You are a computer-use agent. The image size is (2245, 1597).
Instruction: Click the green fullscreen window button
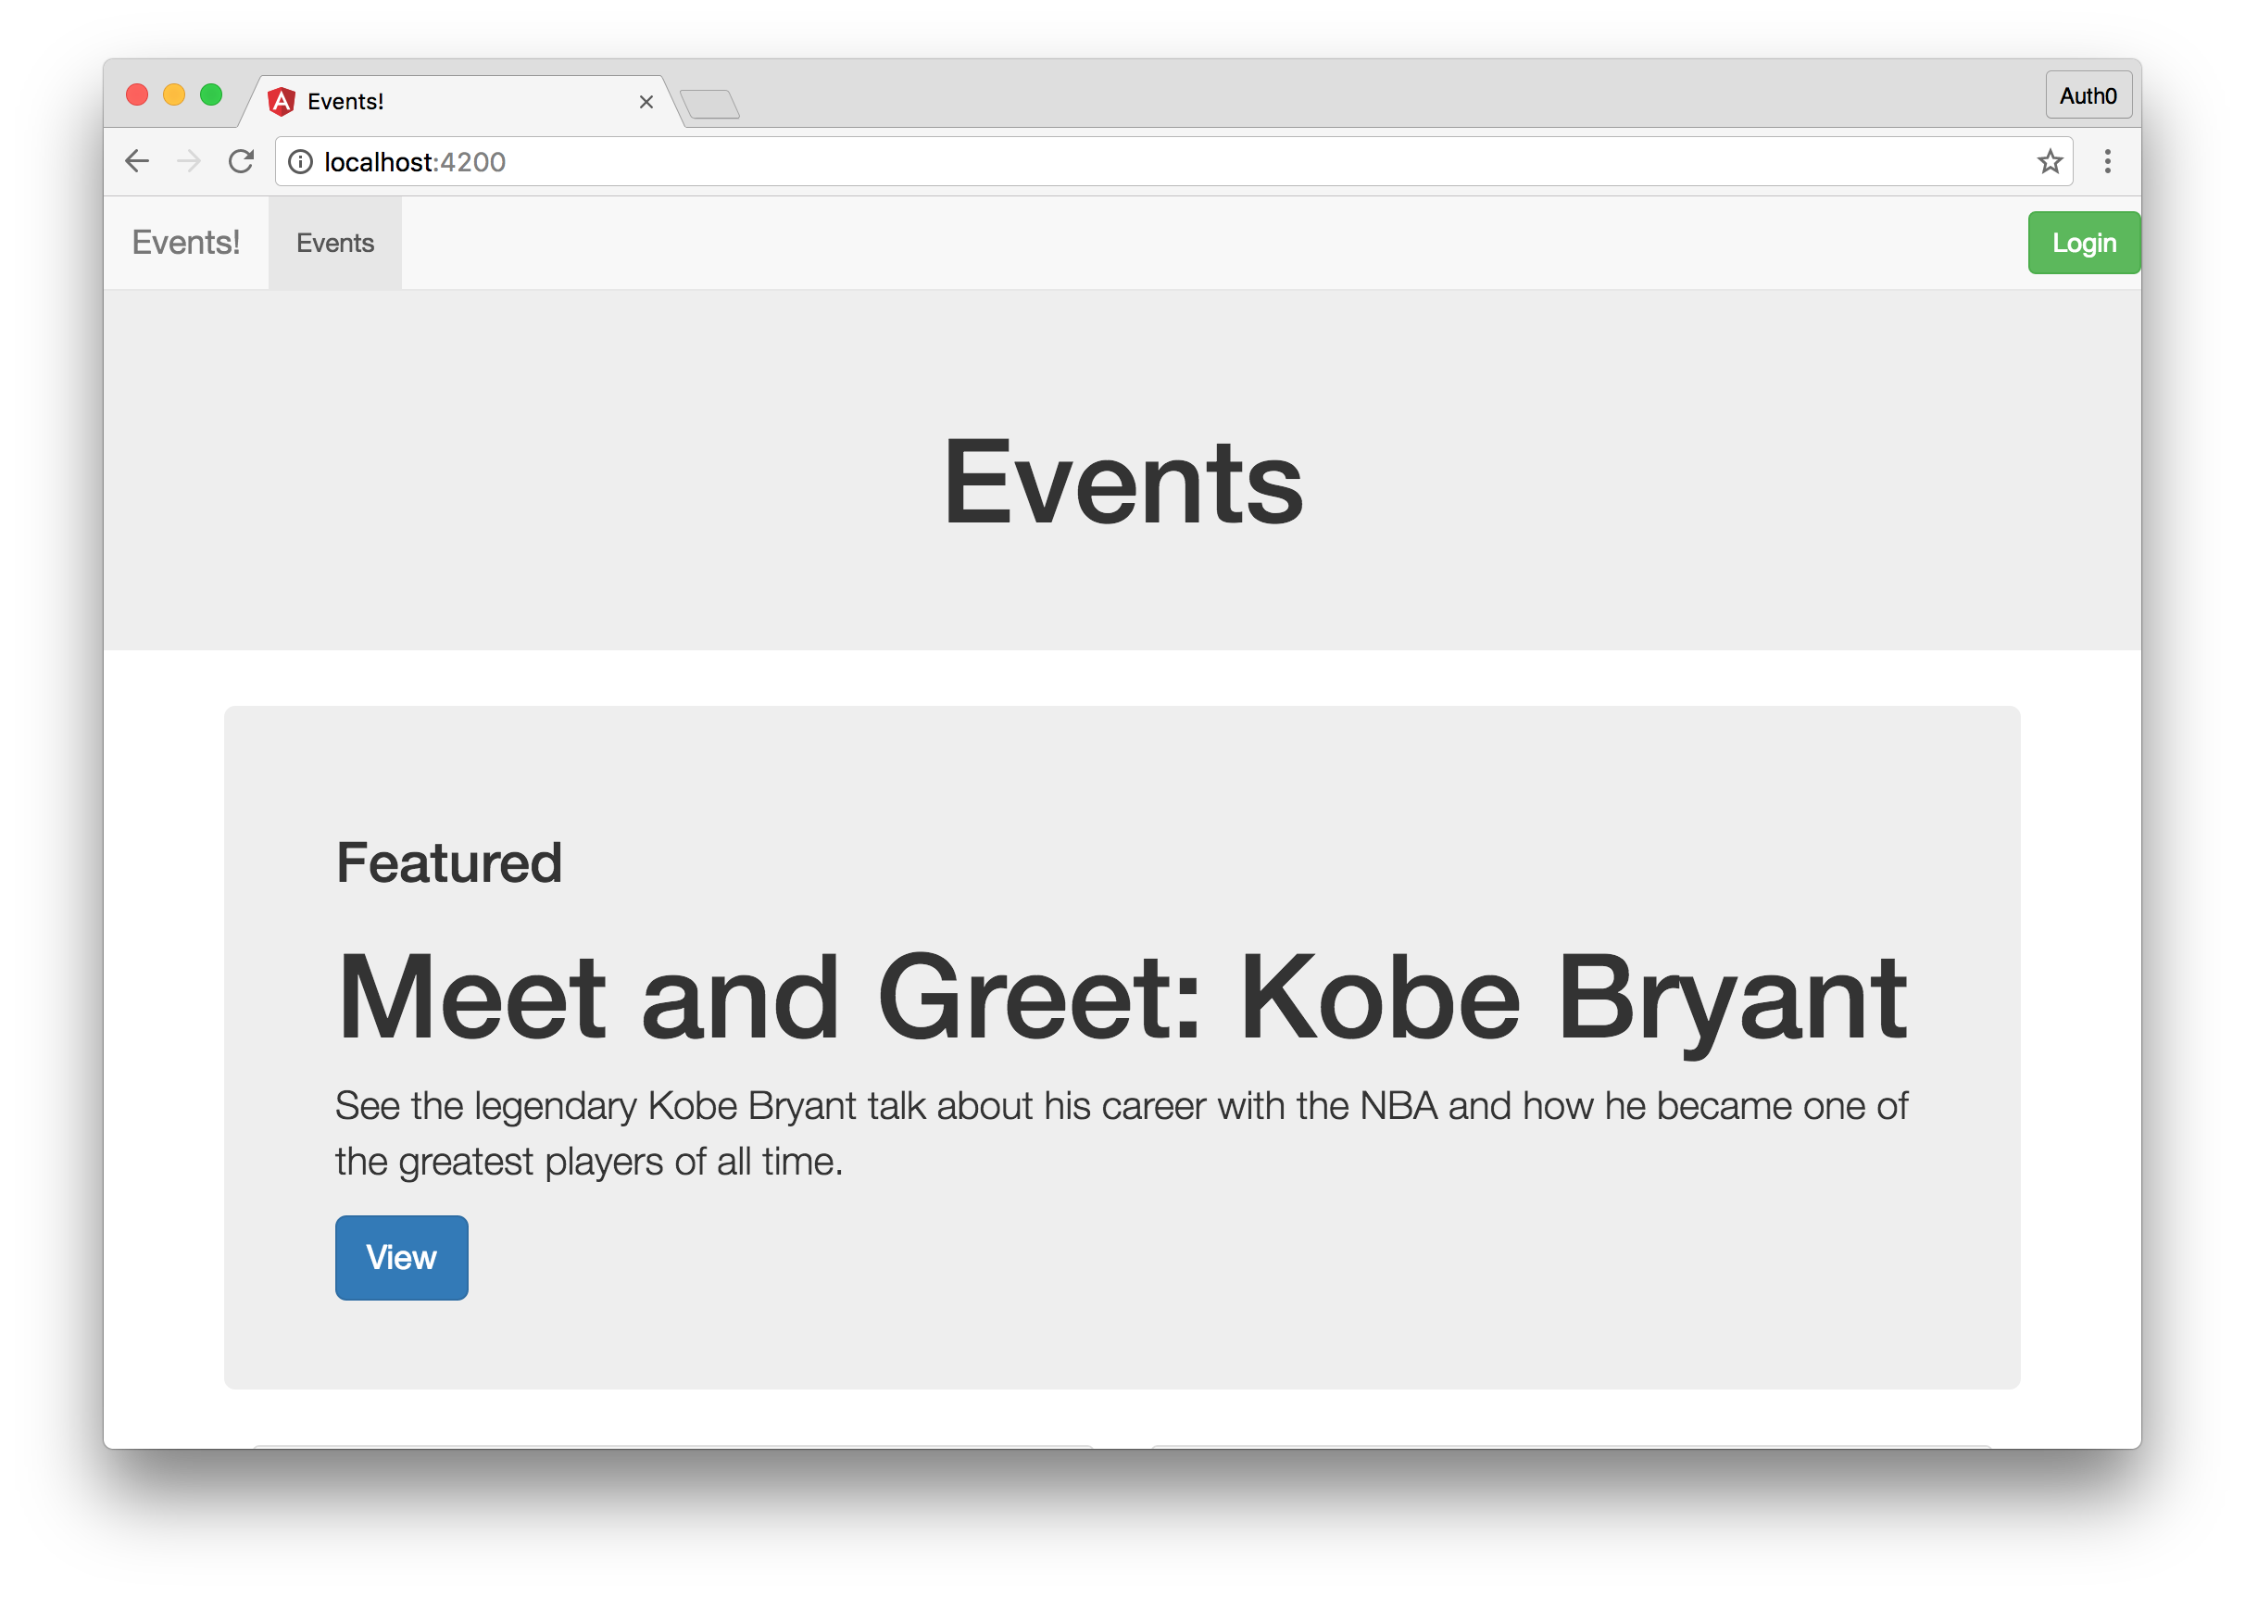[211, 94]
